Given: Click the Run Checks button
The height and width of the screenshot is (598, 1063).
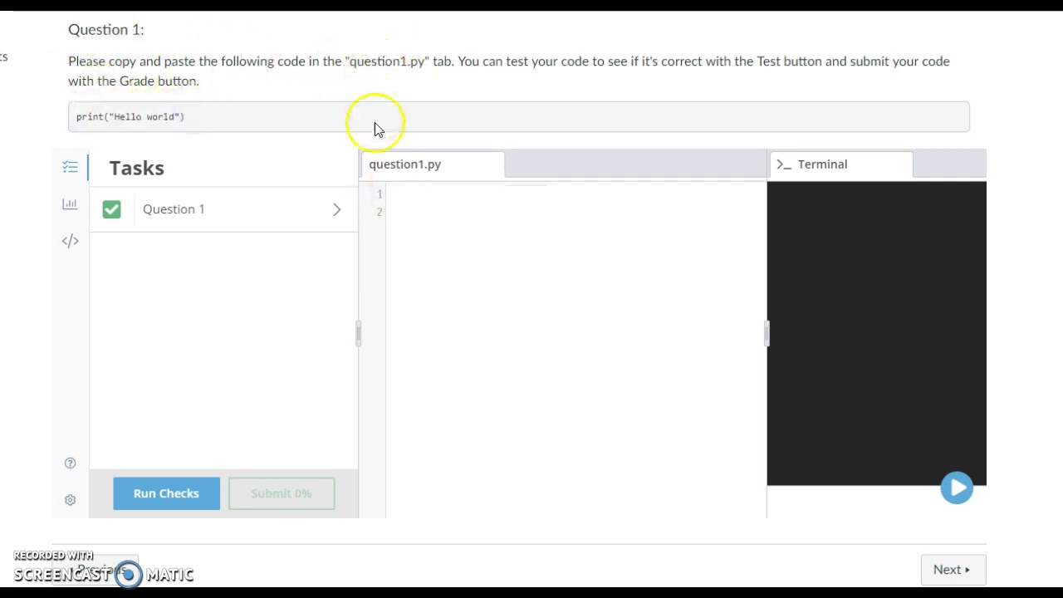Looking at the screenshot, I should coord(166,493).
